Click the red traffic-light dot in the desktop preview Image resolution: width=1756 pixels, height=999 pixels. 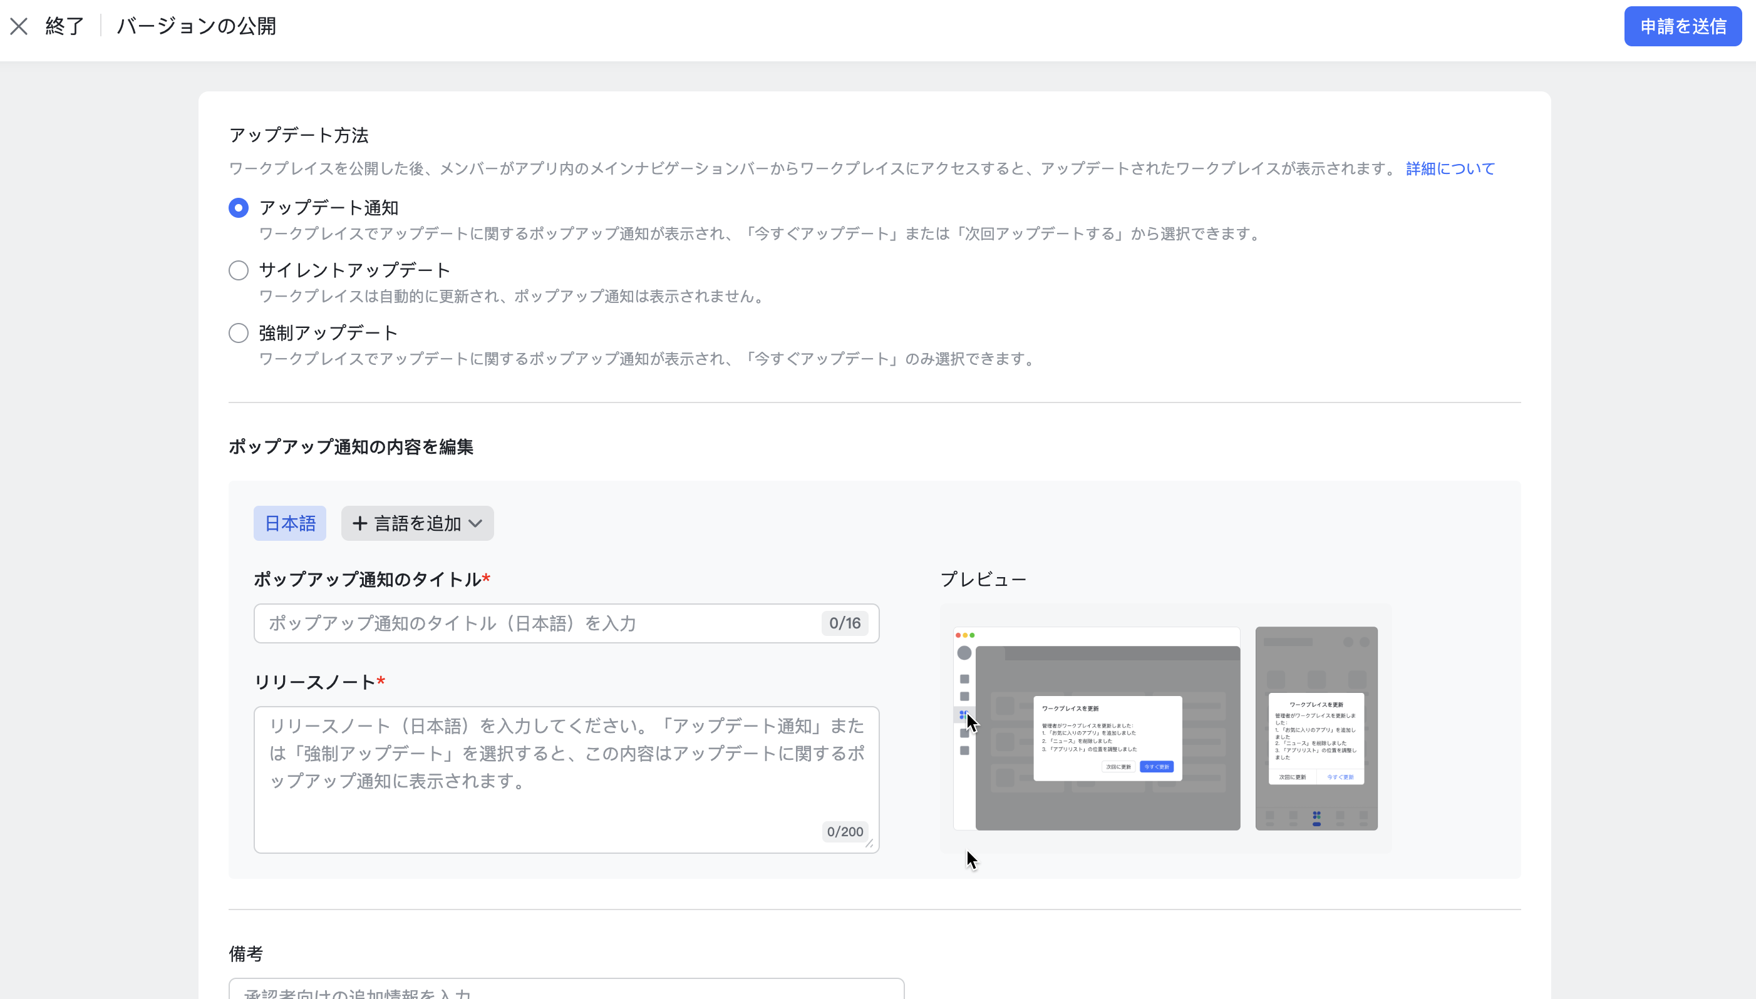tap(959, 635)
